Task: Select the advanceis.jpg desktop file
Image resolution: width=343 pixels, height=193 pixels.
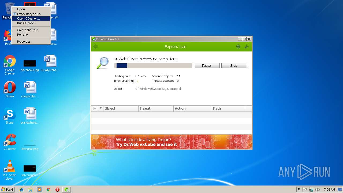Action: 30,65
